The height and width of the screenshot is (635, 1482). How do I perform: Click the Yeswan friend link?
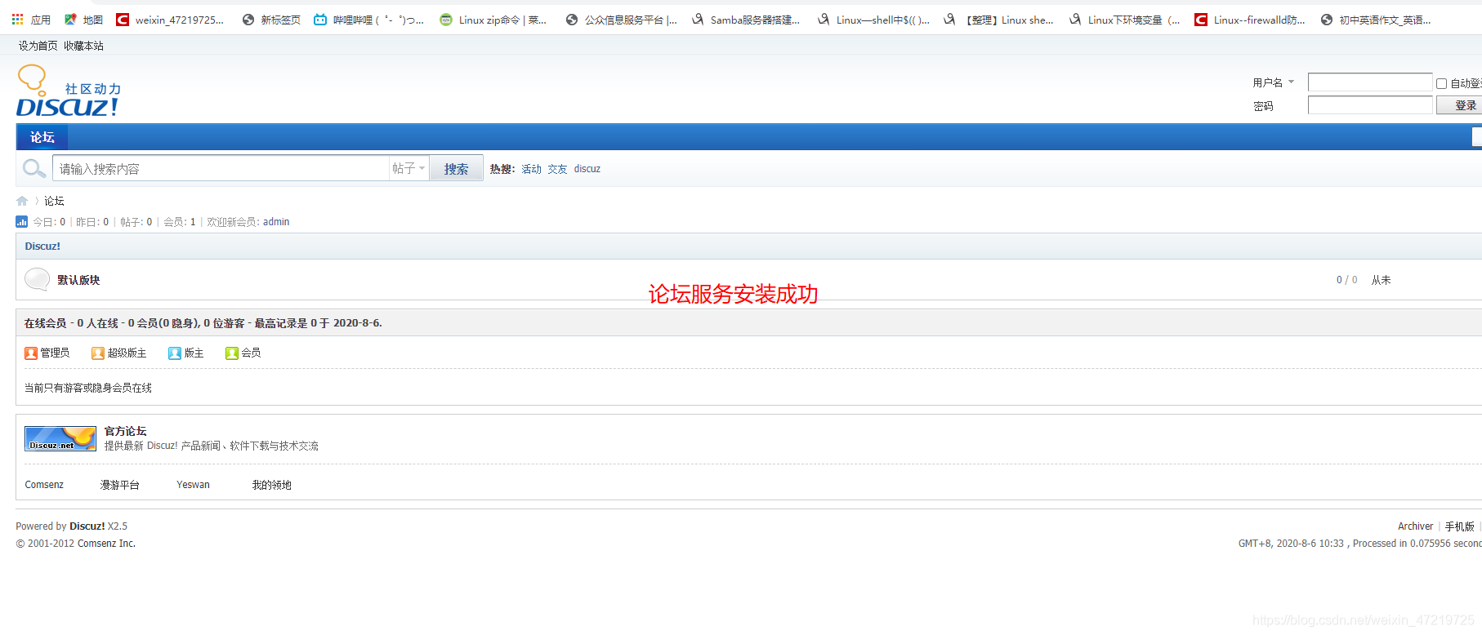(x=194, y=485)
